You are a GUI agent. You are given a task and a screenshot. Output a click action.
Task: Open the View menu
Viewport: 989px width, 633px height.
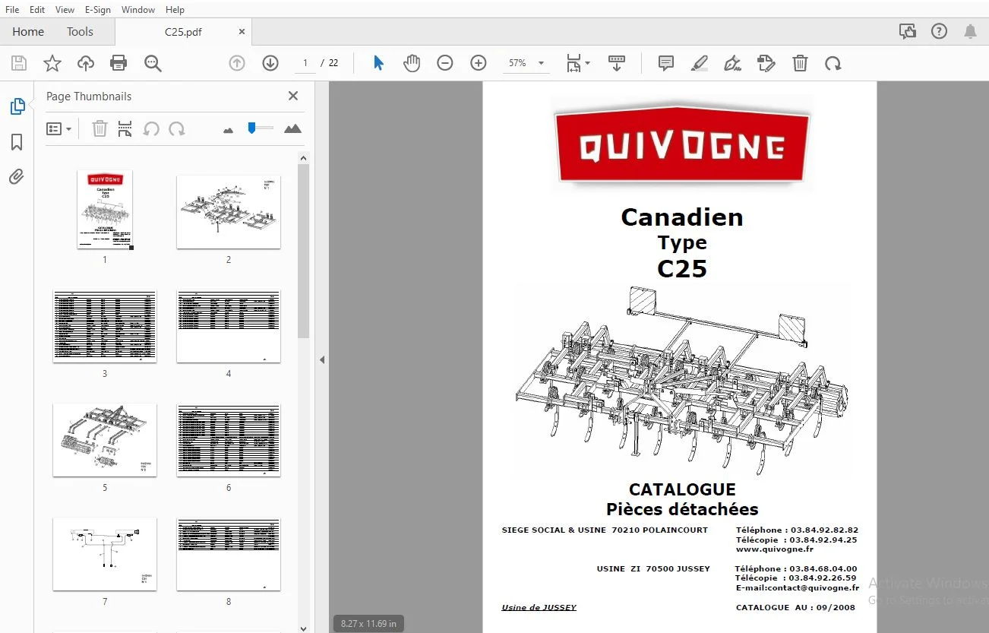pos(65,10)
